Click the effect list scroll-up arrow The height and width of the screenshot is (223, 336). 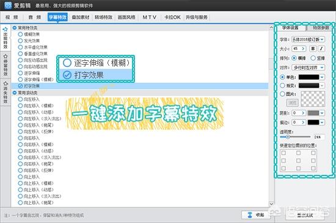pos(271,27)
